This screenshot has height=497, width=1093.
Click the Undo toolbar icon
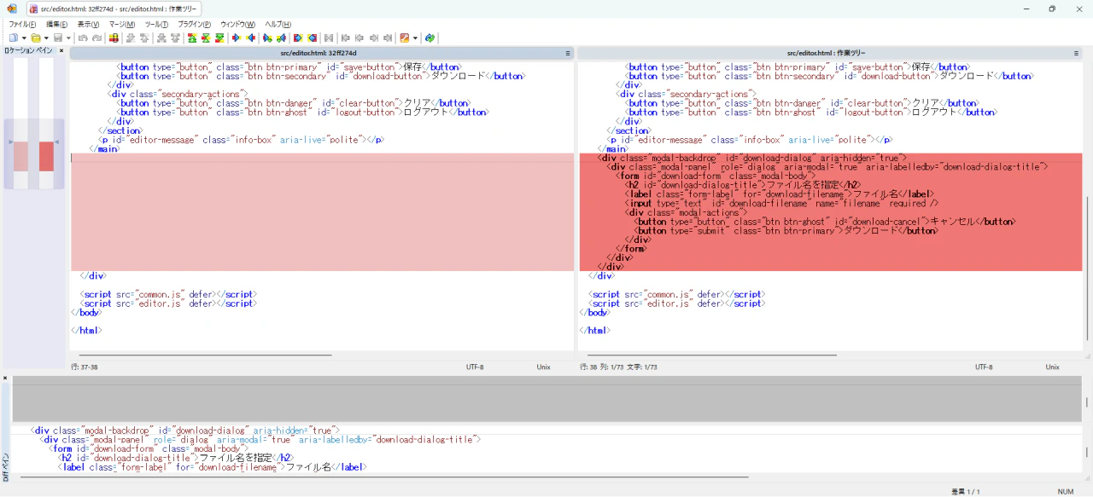pos(83,38)
